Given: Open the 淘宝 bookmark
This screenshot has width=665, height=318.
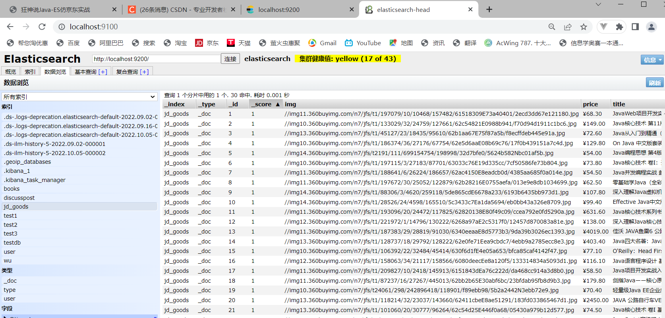Looking at the screenshot, I should point(175,43).
